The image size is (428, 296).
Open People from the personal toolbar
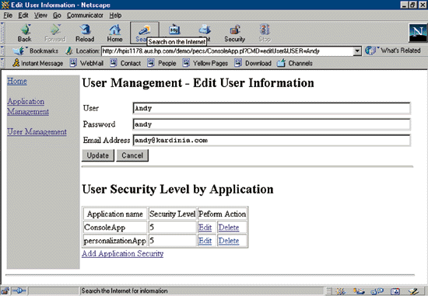[x=162, y=63]
